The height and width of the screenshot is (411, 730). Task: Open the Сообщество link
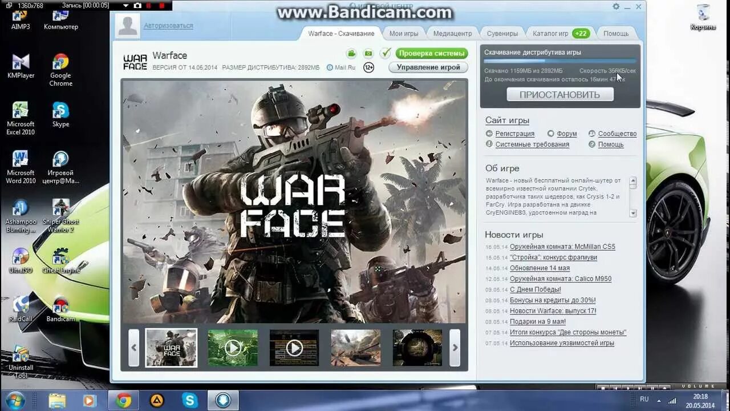(x=617, y=134)
